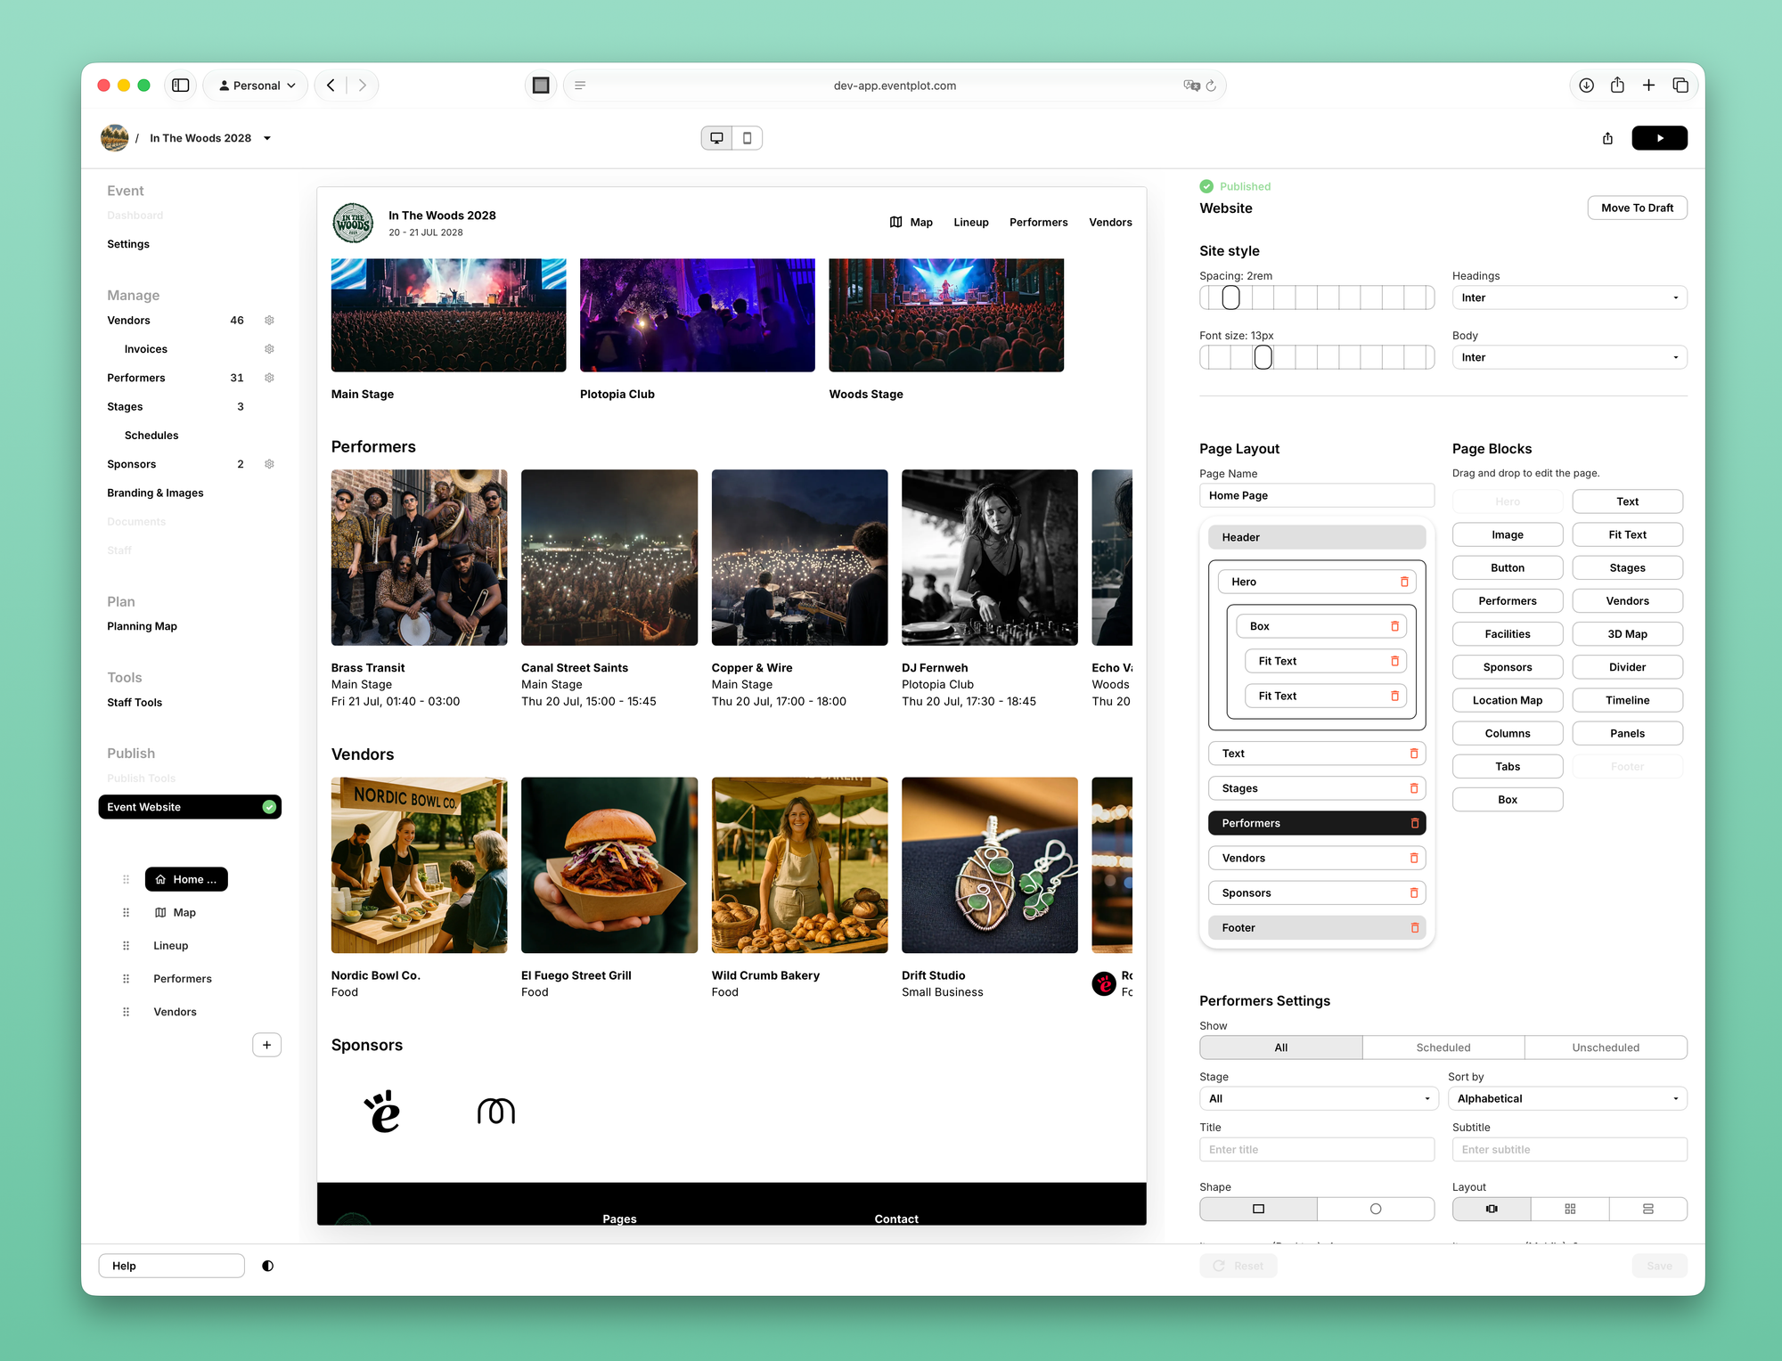Click the translate icon in address bar
Viewport: 1782px width, 1361px height.
tap(1191, 86)
